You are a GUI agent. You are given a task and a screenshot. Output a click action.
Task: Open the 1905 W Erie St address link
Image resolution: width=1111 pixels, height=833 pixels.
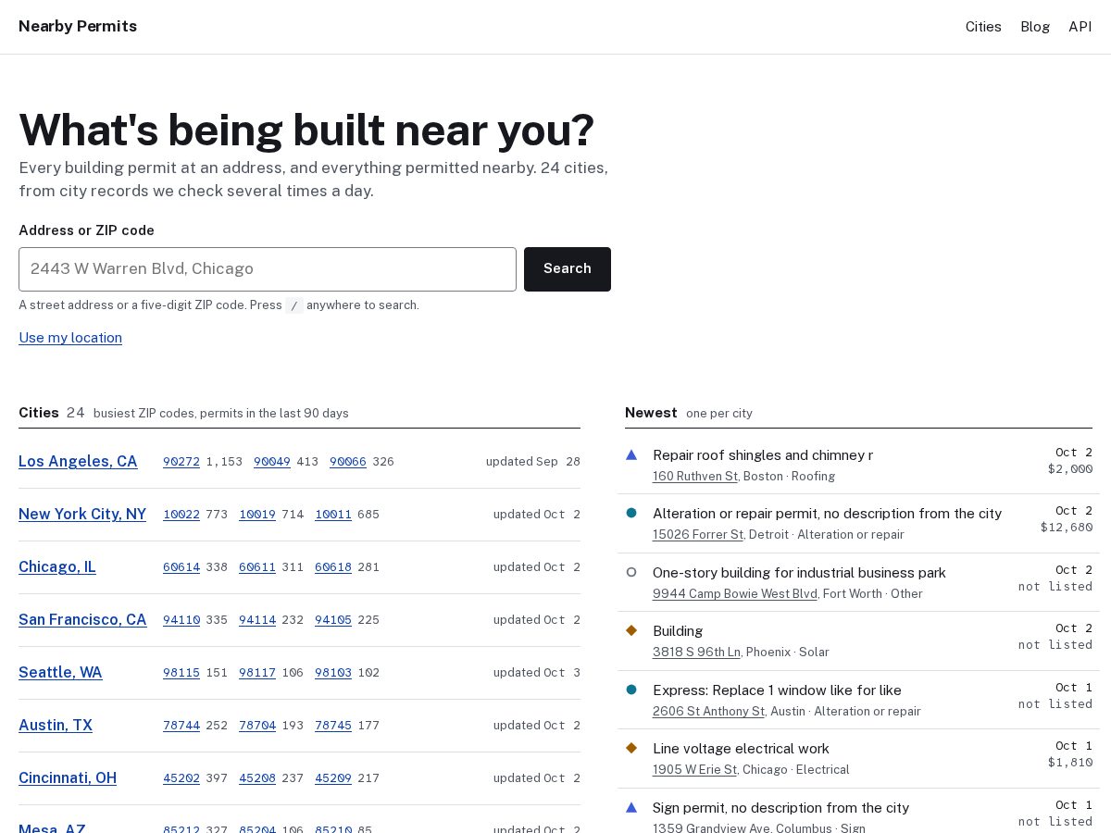pyautogui.click(x=694, y=770)
